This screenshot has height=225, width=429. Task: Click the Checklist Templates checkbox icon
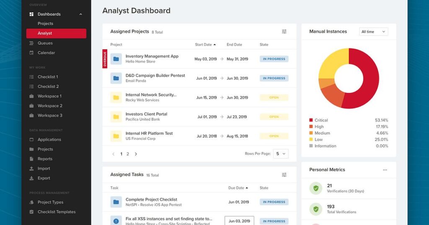[x=31, y=212]
